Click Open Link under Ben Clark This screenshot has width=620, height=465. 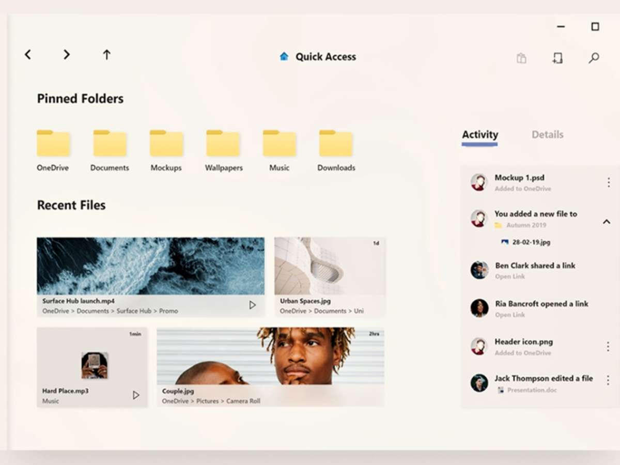[510, 277]
